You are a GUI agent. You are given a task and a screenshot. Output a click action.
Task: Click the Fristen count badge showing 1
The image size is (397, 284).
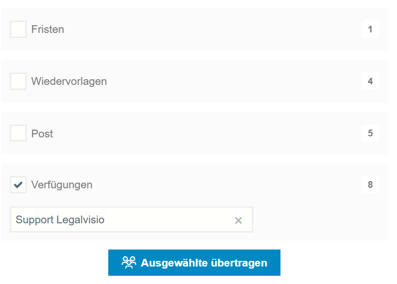tap(370, 29)
